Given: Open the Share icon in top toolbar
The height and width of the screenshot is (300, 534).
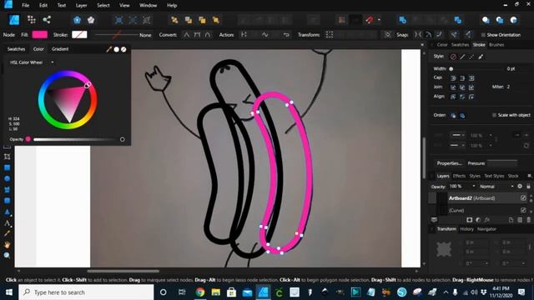Looking at the screenshot, I should pyautogui.click(x=47, y=20).
